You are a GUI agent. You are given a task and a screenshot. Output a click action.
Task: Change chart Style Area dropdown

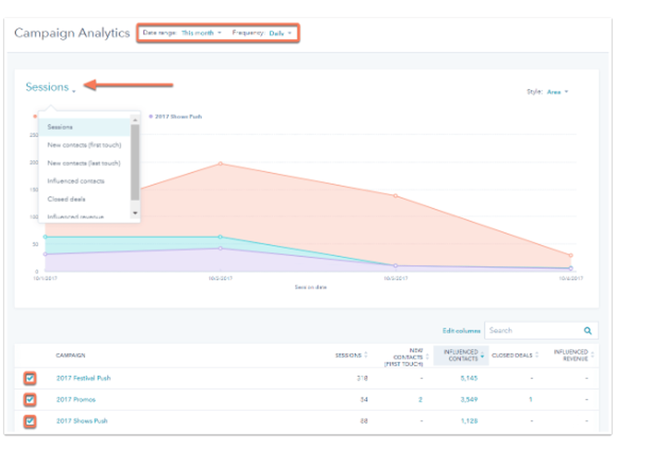click(557, 92)
